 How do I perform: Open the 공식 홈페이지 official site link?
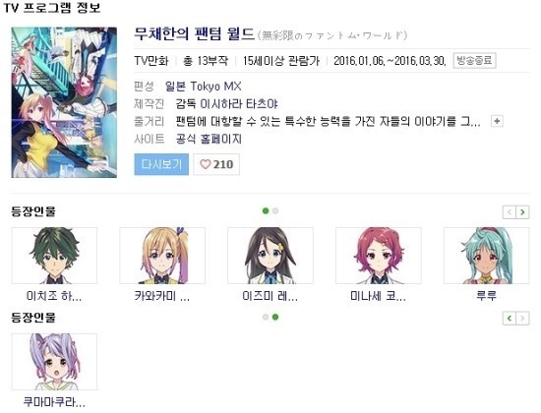209,139
